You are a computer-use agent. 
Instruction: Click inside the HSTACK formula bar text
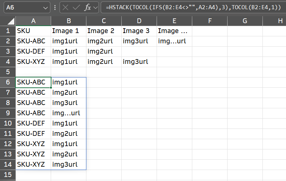point(193,7)
